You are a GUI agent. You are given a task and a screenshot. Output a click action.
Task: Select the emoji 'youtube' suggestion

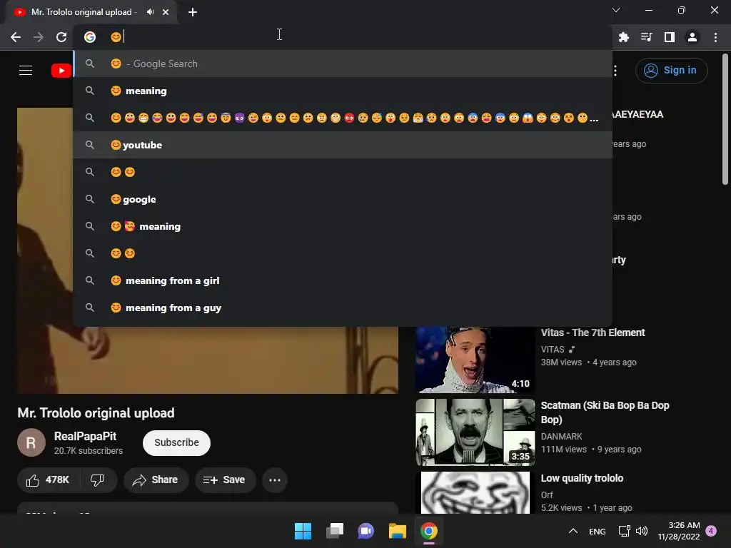click(x=343, y=145)
